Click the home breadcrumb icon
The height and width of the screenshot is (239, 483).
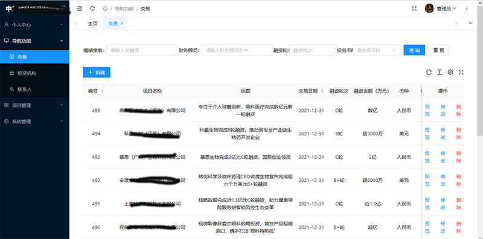coord(105,8)
